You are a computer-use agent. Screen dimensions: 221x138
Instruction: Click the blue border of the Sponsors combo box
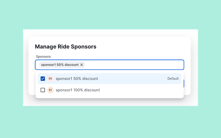[110, 60]
